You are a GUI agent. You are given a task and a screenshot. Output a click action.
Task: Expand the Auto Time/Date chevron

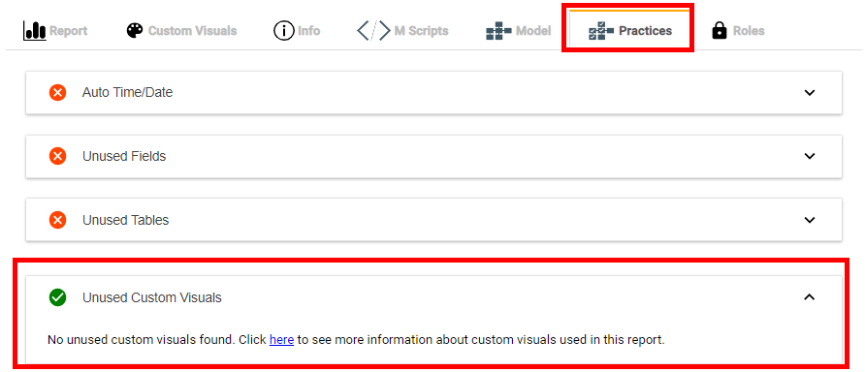click(x=810, y=93)
